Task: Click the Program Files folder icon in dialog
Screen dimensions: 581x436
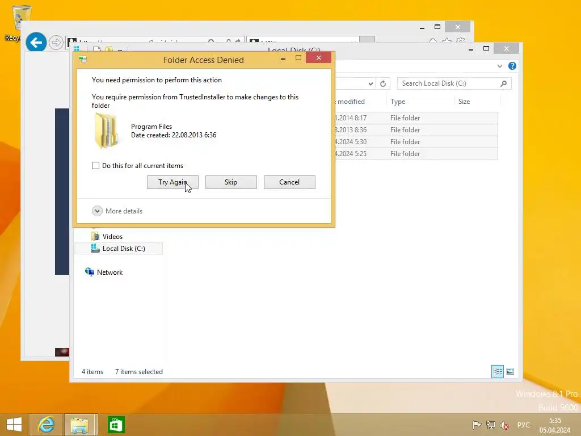Action: click(106, 131)
